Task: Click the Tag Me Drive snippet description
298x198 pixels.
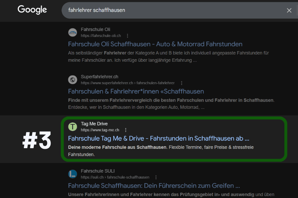Action: pos(161,151)
